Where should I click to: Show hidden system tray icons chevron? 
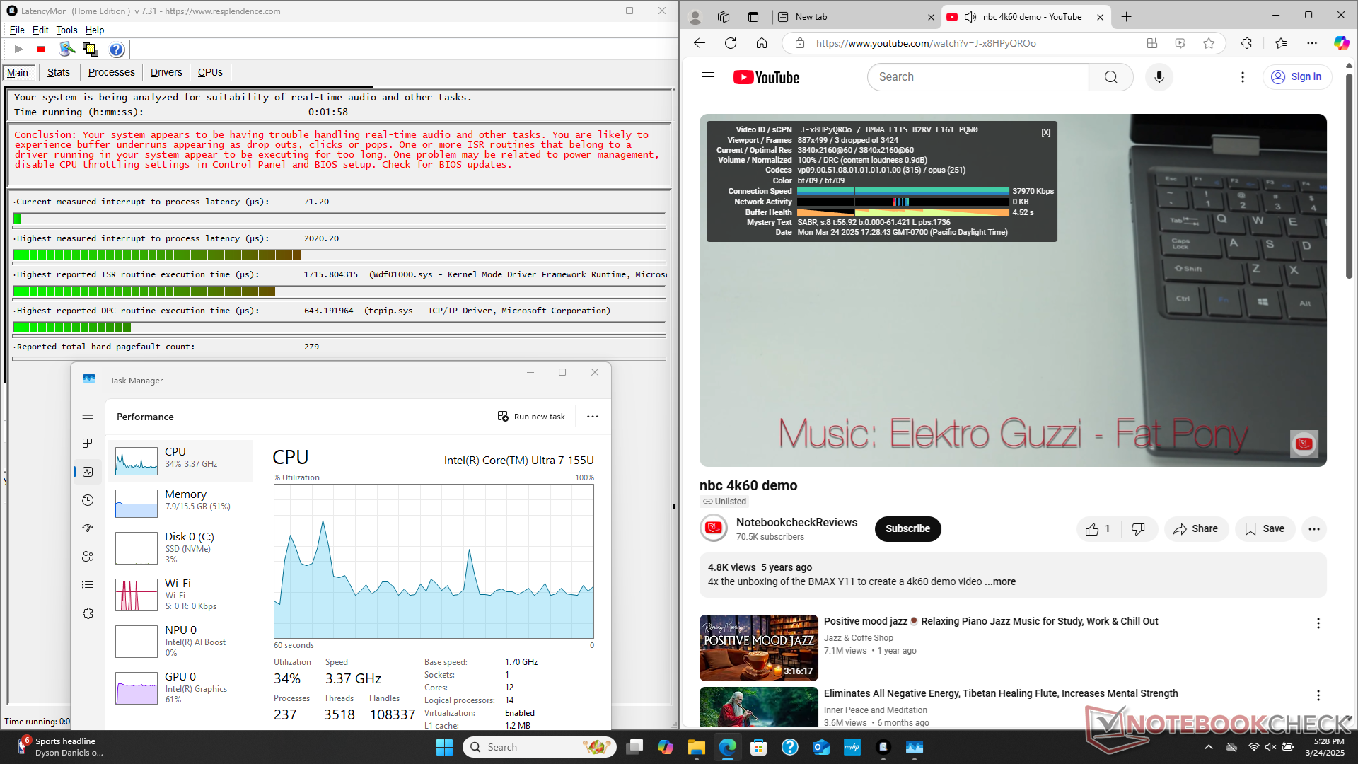(x=1209, y=747)
